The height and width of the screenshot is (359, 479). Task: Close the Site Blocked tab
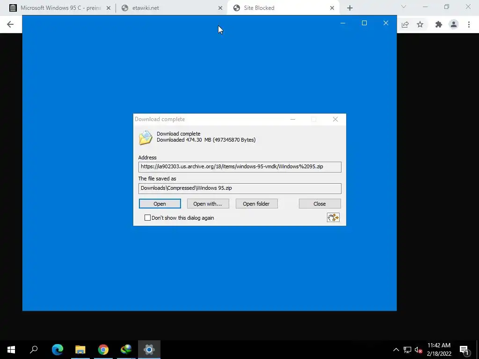point(332,8)
